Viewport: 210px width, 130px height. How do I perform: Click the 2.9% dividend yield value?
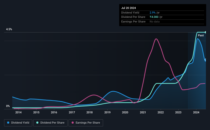coord(152,13)
